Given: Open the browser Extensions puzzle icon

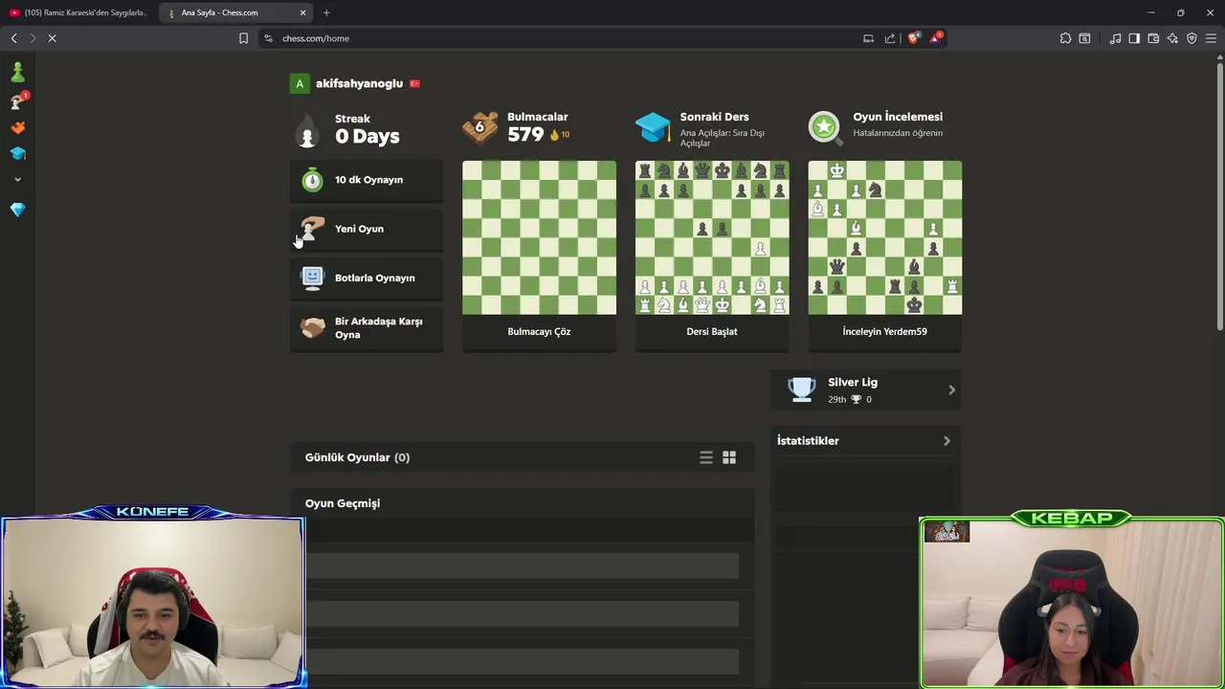Looking at the screenshot, I should [x=1065, y=38].
